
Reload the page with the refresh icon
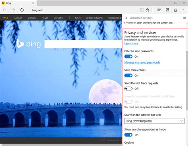click(22, 10)
